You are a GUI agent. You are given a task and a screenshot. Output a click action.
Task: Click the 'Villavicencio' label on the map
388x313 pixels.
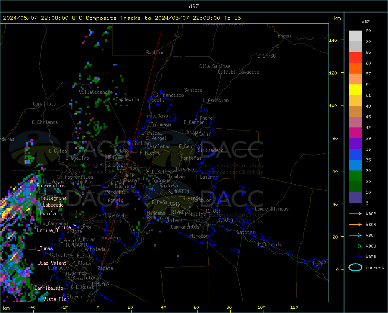pyautogui.click(x=96, y=92)
